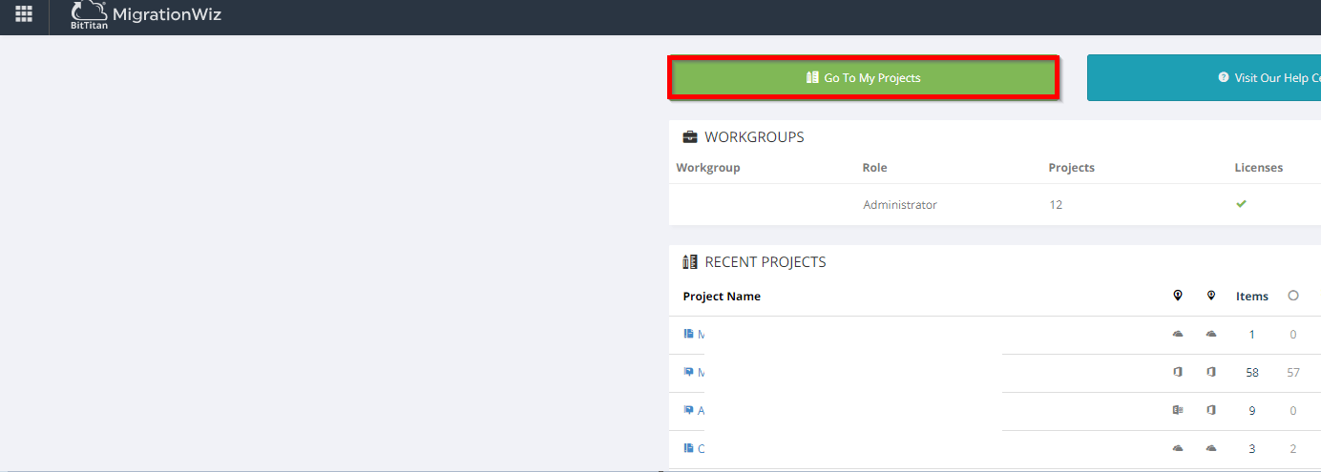The height and width of the screenshot is (472, 1321).
Task: Click the 58 items count link
Action: [x=1251, y=373]
